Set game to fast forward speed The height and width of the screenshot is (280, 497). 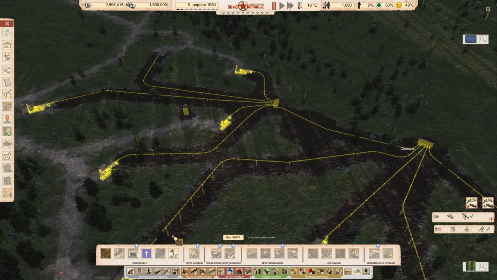pyautogui.click(x=290, y=5)
